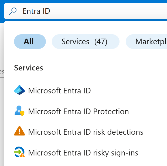
Task: Click the risky sign-ins arrow icon
Action: click(19, 153)
